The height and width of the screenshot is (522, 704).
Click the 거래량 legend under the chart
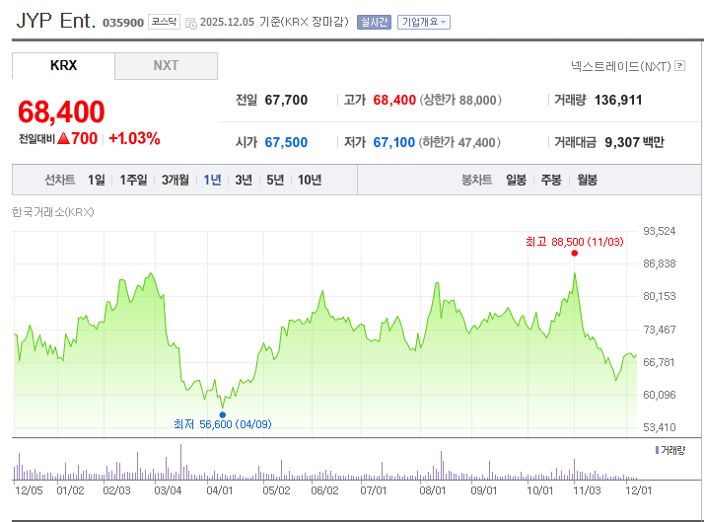point(670,450)
